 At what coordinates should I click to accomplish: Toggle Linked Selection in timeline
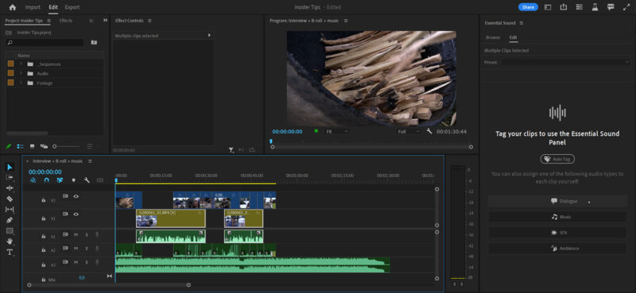60,180
